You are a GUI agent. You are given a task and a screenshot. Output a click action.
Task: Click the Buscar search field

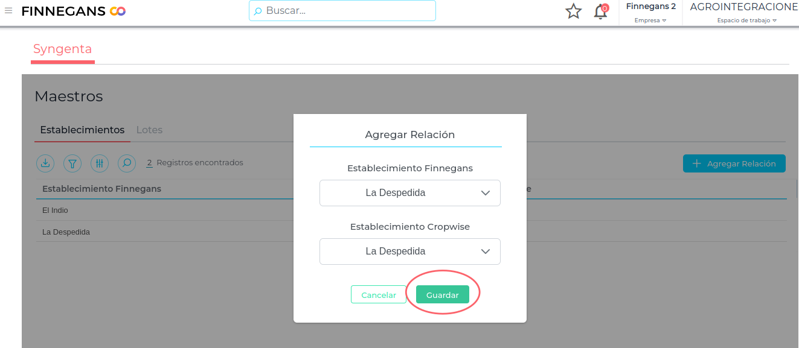coord(342,11)
